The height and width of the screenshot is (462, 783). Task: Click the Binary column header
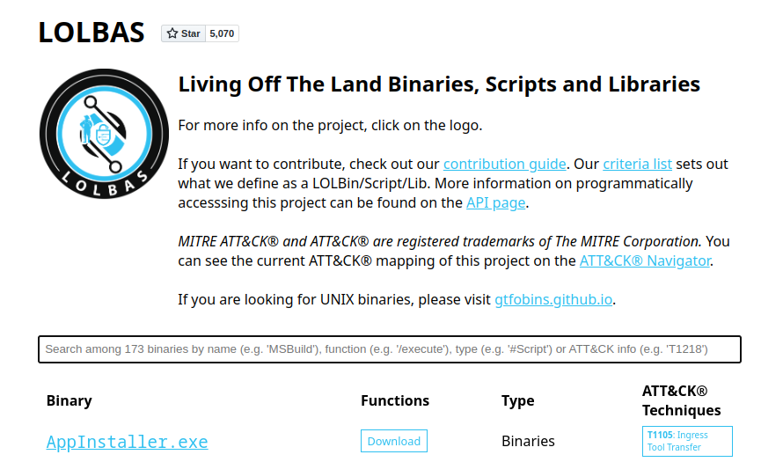coord(69,400)
